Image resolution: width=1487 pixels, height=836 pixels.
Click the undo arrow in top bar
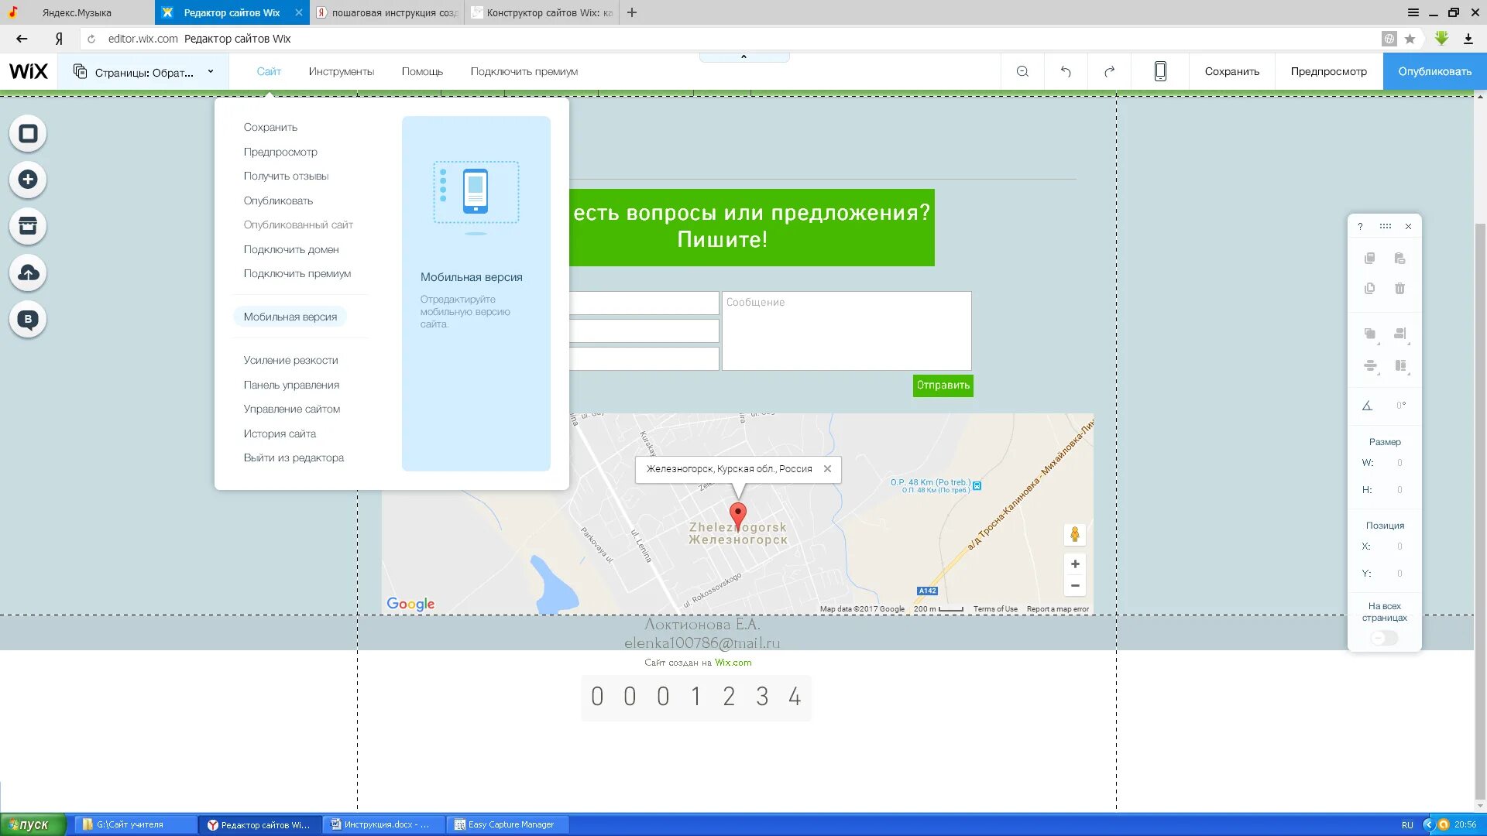point(1066,71)
